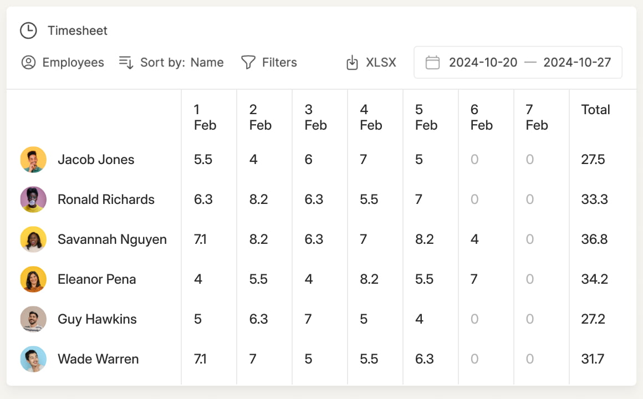This screenshot has width=643, height=399.
Task: Open Savannah Nguyen's avatar picture
Action: (x=33, y=239)
